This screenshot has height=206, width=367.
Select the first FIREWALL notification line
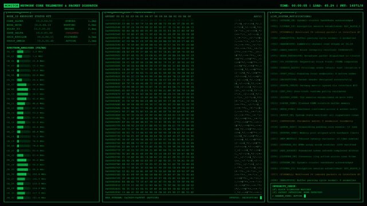pyautogui.click(x=315, y=32)
